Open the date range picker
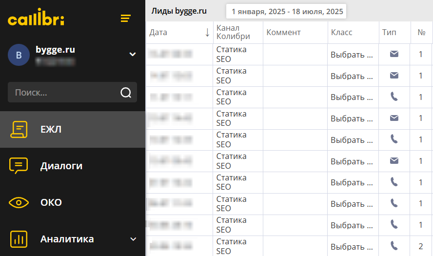Image resolution: width=433 pixels, height=256 pixels. click(287, 11)
